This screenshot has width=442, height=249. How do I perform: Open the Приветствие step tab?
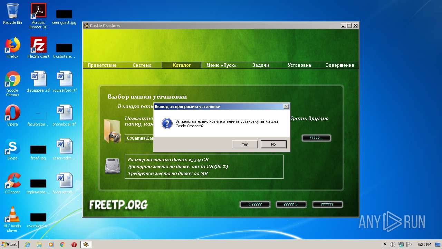pos(102,65)
